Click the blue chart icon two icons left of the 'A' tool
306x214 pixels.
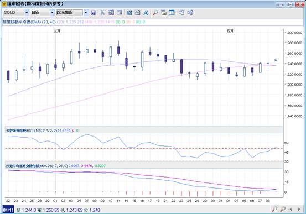pyautogui.click(x=129, y=13)
